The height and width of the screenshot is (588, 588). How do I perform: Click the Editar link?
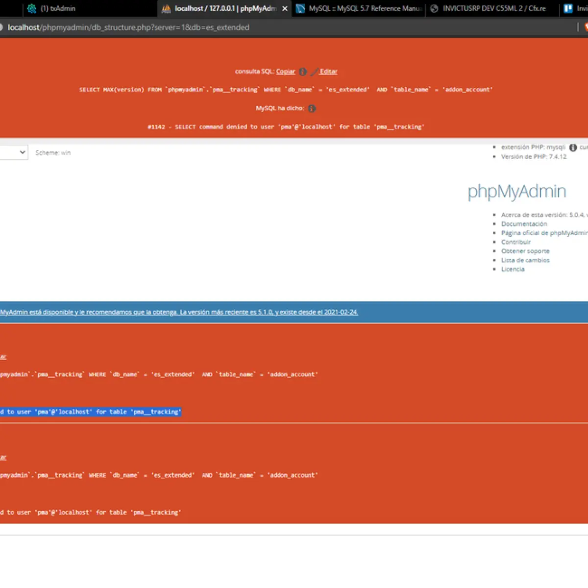[x=328, y=72]
